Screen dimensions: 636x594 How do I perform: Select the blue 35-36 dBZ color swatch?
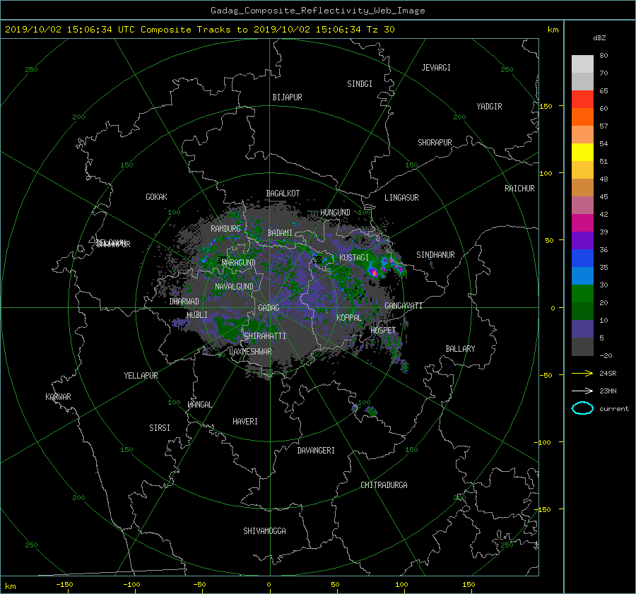[582, 258]
